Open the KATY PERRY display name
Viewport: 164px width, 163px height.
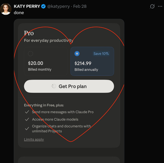27,6
